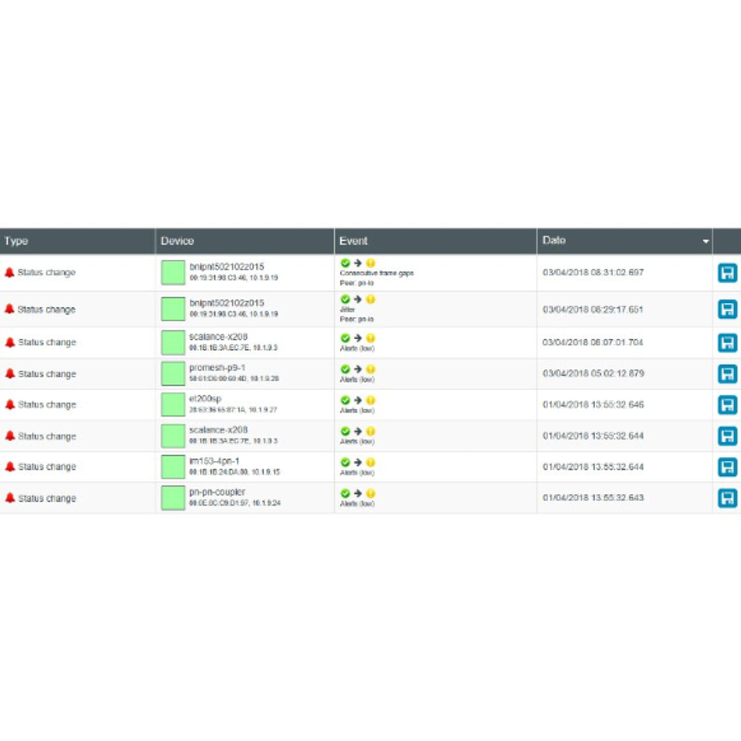
Task: Click status arrow icon in scalance-x208 08:07:01.704 row
Action: click(358, 338)
